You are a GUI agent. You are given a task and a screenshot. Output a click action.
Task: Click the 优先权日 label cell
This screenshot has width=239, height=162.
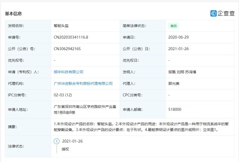tap(143, 61)
